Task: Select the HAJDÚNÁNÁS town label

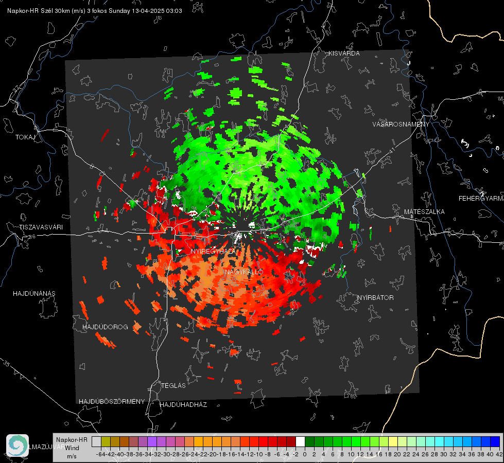Action: (34, 293)
